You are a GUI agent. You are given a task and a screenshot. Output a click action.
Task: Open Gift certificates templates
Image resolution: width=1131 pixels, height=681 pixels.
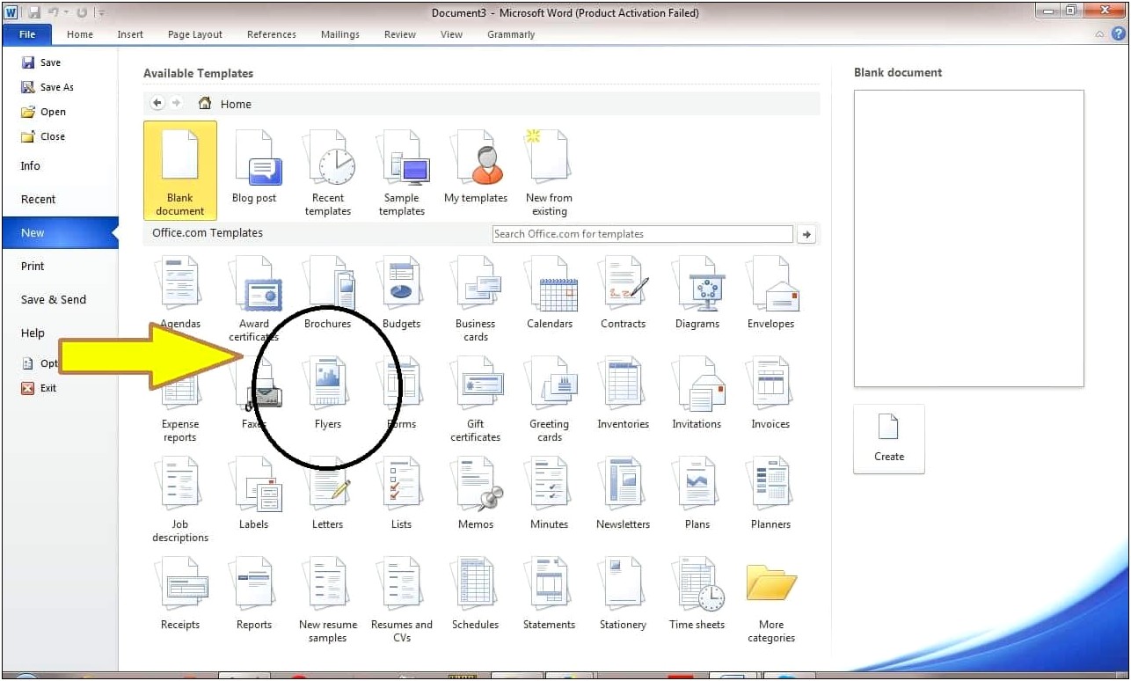475,399
